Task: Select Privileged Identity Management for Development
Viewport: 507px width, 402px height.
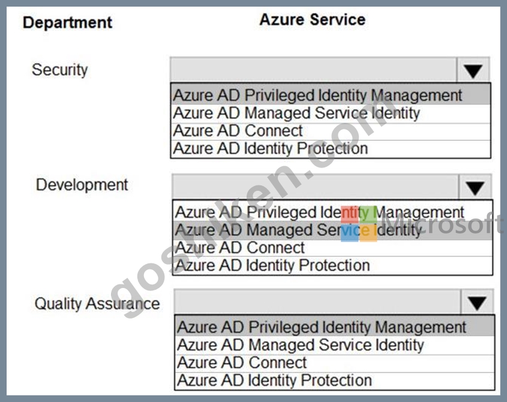Action: (332, 212)
